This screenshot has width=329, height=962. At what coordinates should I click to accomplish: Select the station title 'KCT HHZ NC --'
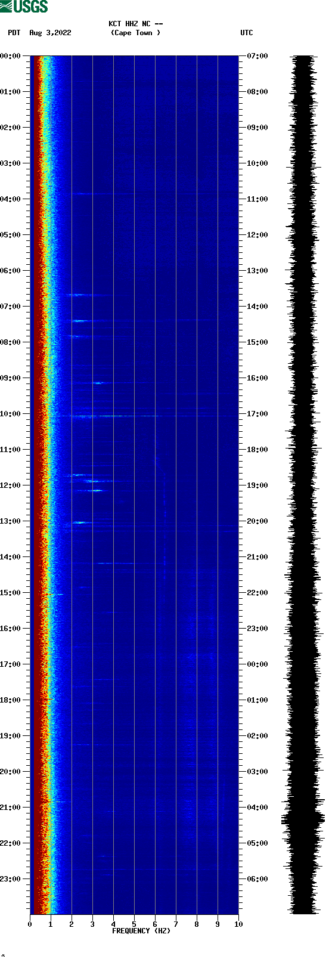pyautogui.click(x=135, y=24)
